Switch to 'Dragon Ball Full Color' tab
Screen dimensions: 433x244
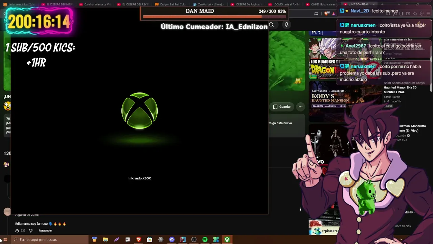(x=172, y=4)
